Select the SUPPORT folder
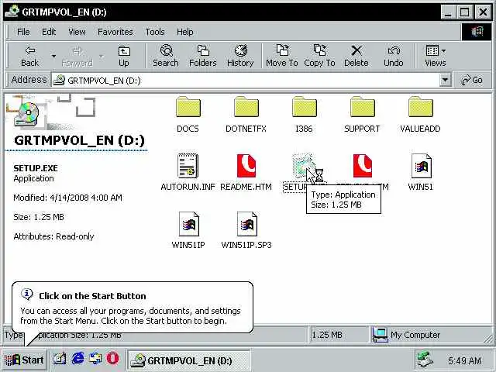Screen dimensions: 496x372 point(362,115)
